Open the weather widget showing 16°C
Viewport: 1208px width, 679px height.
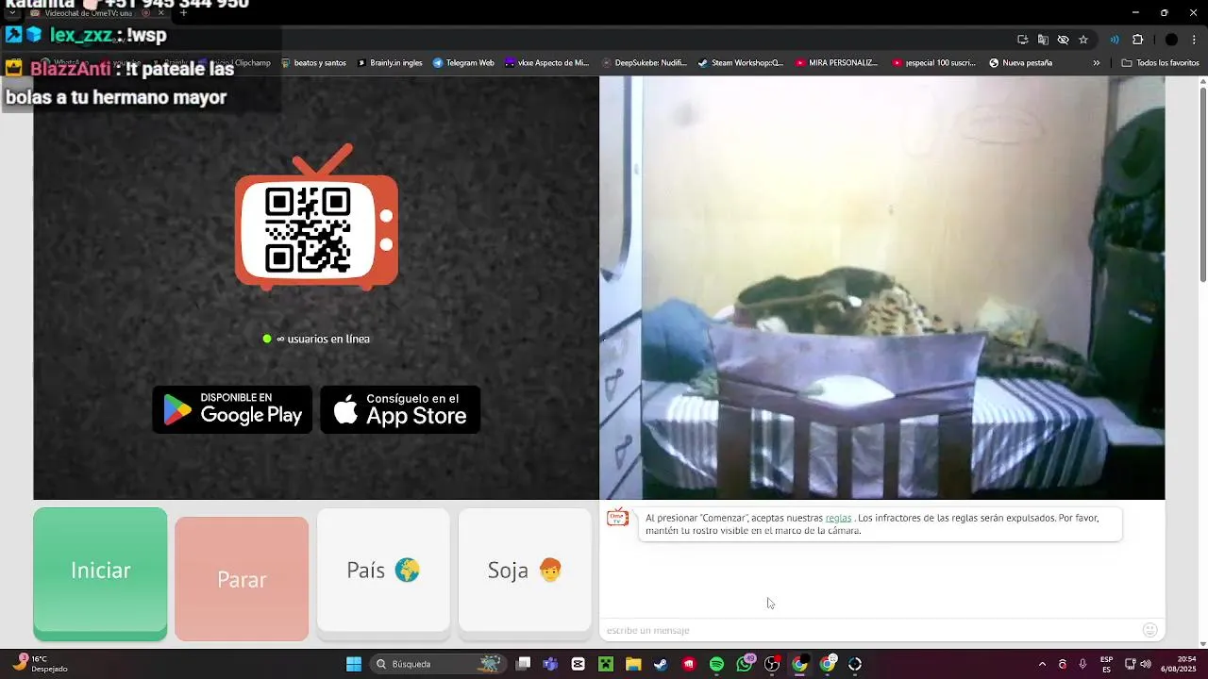pyautogui.click(x=40, y=664)
